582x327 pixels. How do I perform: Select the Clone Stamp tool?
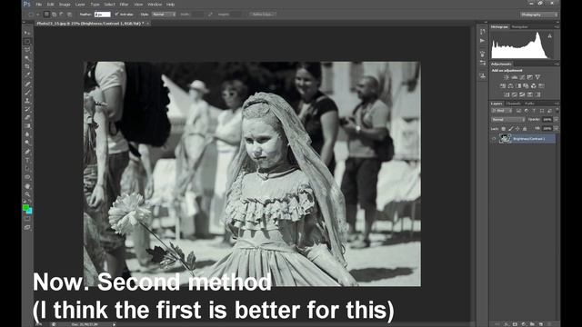pyautogui.click(x=27, y=101)
